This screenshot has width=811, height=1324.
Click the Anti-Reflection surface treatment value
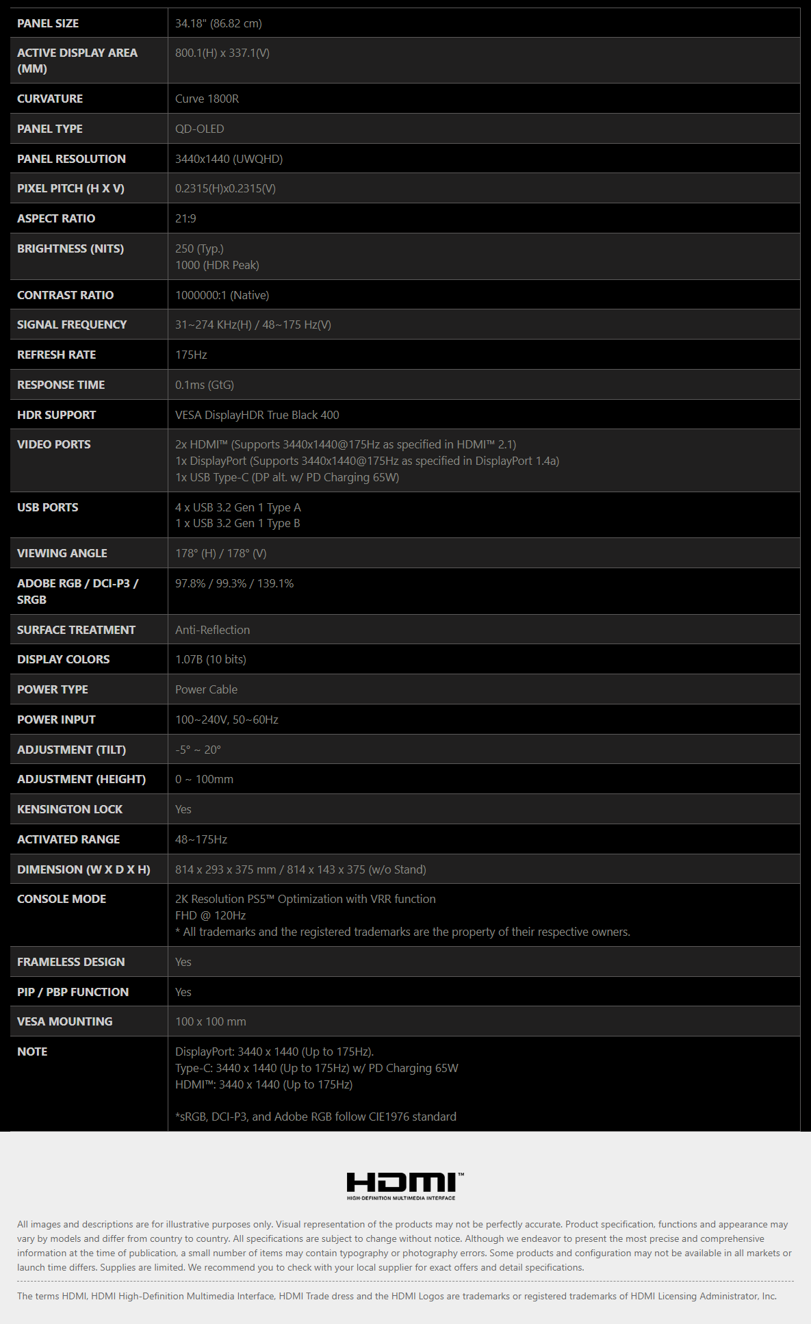point(212,630)
